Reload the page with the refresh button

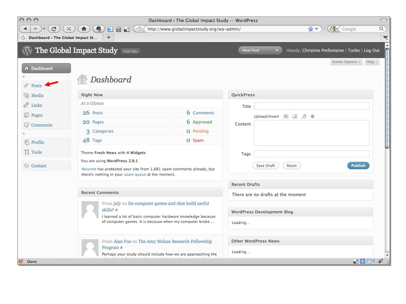click(54, 29)
